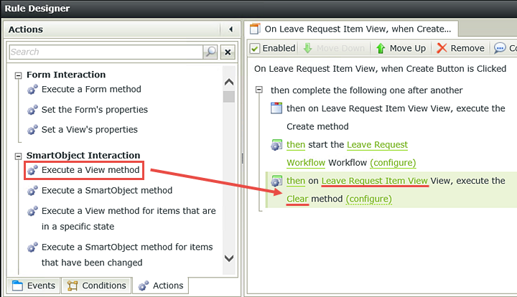Open the Leave Request Workflow link

[x=377, y=144]
